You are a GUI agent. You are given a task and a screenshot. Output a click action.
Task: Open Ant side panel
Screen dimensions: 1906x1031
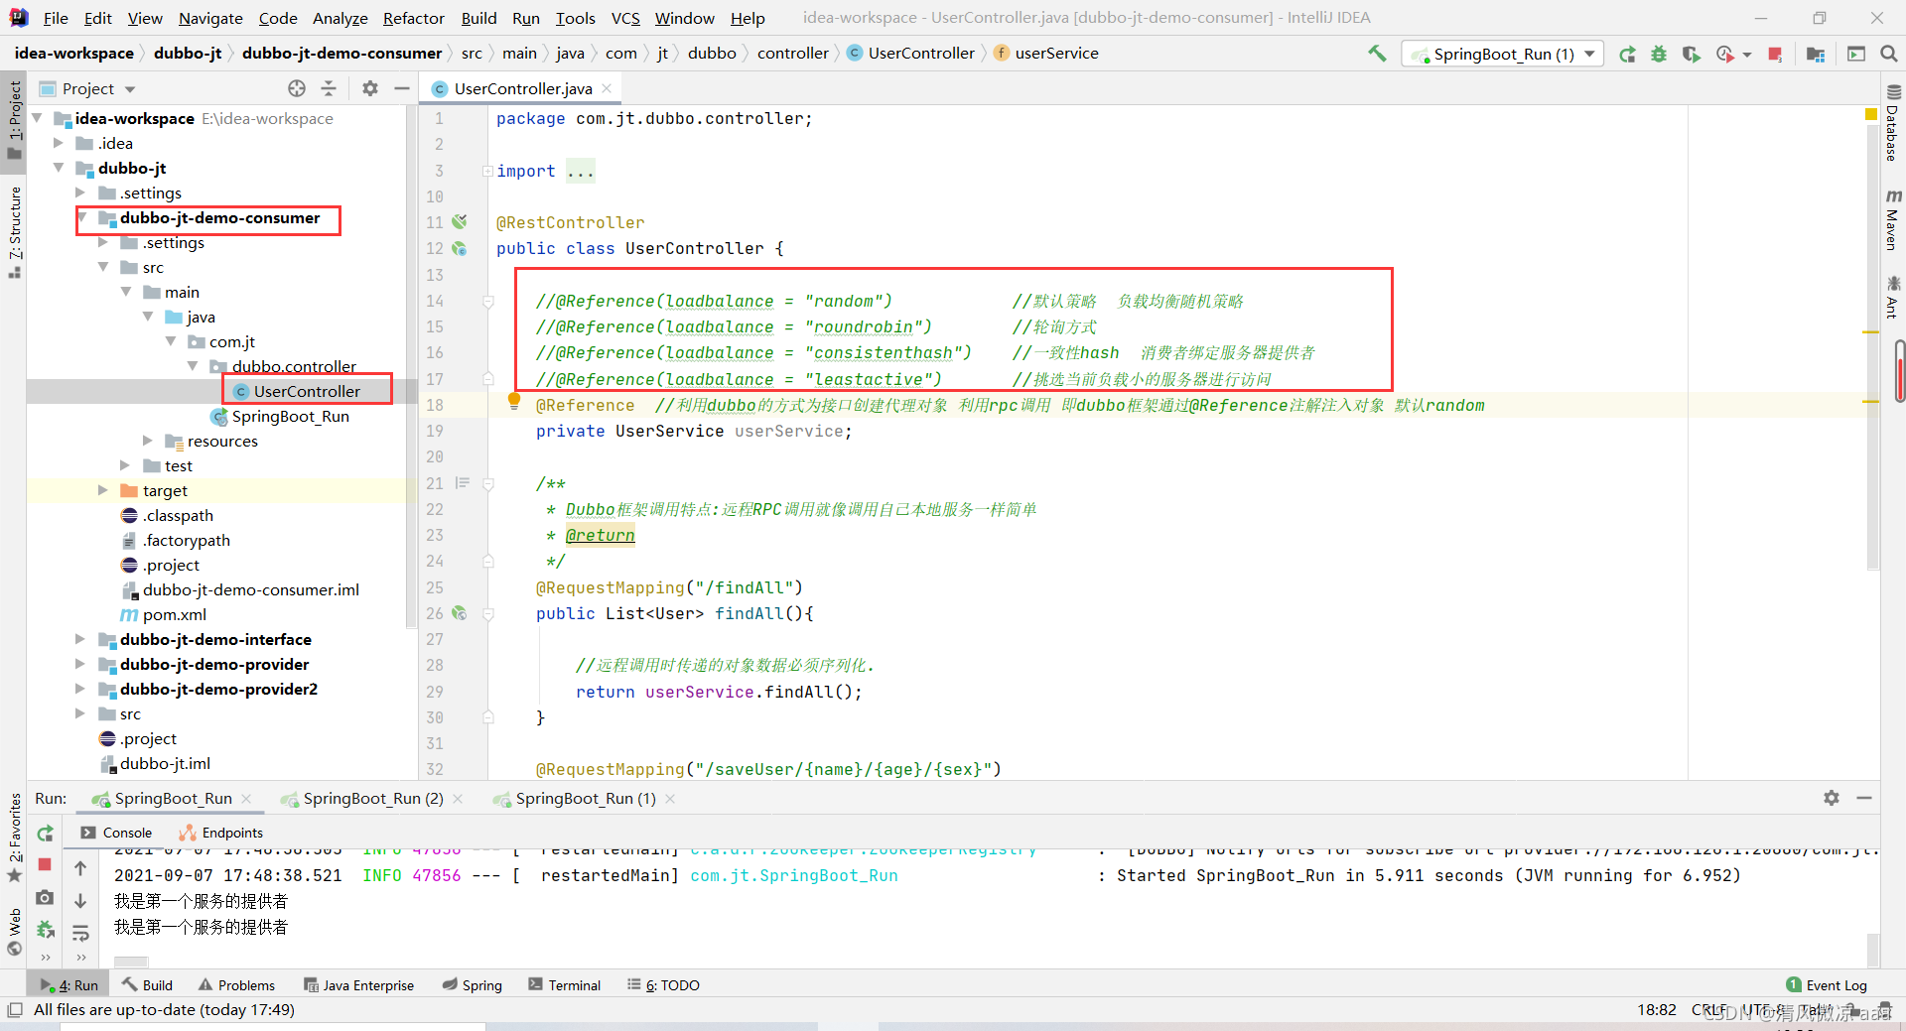click(x=1893, y=297)
